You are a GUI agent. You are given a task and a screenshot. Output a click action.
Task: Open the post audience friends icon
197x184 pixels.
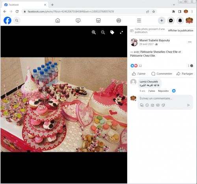click(156, 44)
